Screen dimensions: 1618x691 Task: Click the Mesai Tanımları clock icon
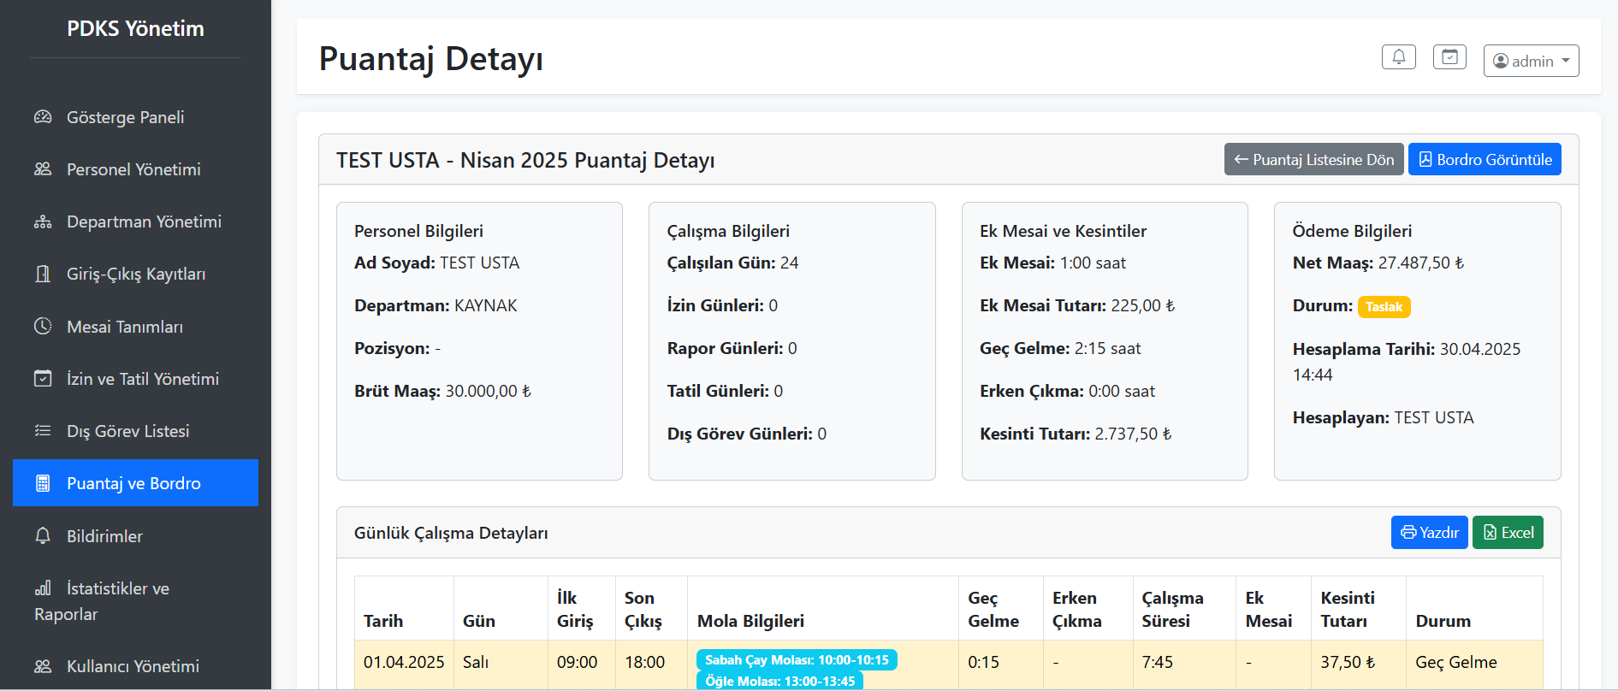pos(43,327)
